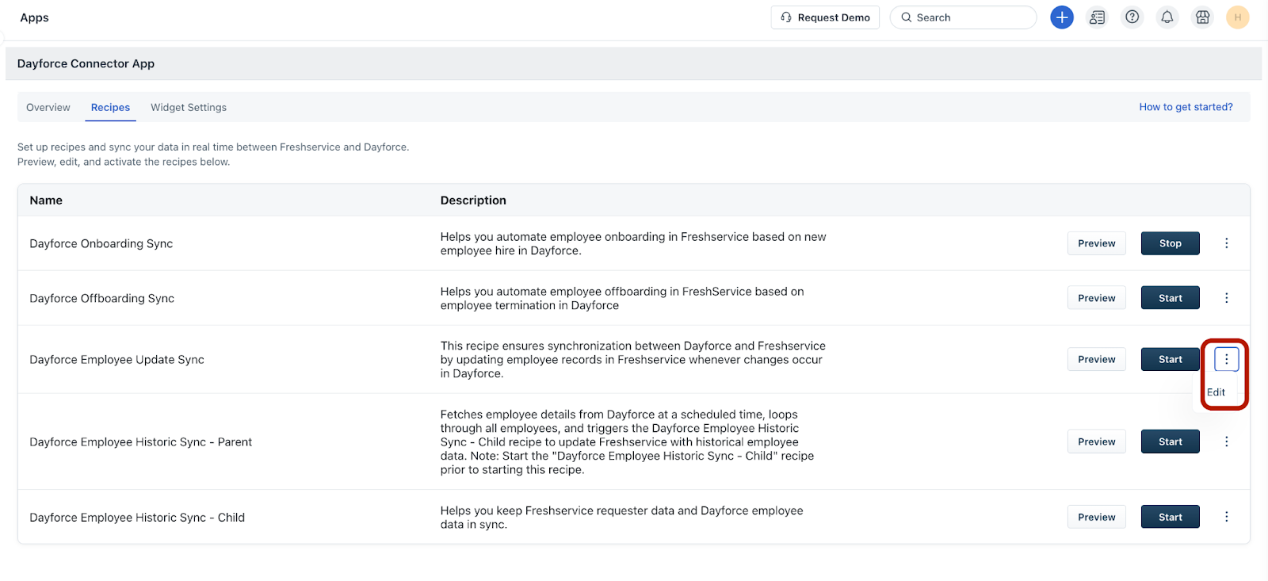Click headset icon on Request Demo

[786, 17]
